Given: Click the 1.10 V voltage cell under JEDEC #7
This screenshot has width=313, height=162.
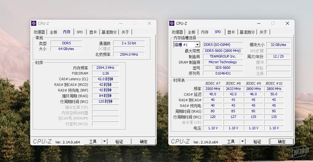Looking at the screenshot, I should point(213,128).
